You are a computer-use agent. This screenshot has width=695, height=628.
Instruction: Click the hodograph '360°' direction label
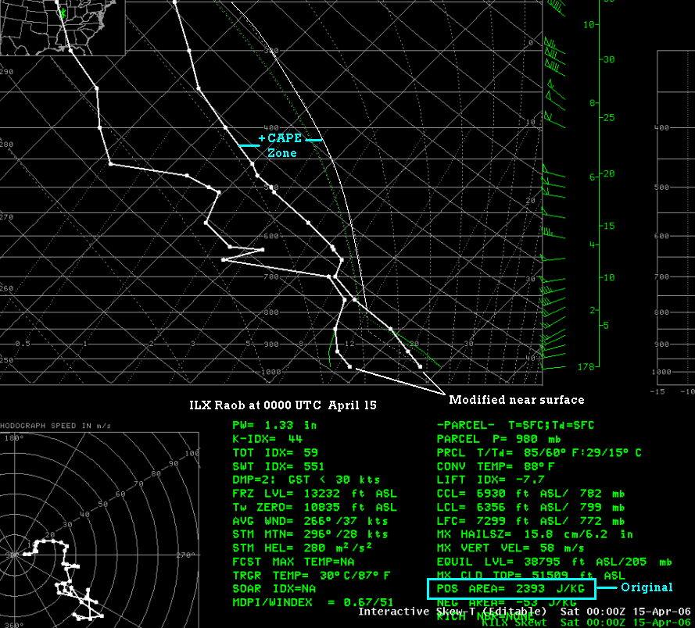[14, 625]
